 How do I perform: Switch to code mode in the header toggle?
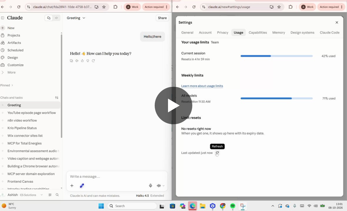click(x=56, y=18)
